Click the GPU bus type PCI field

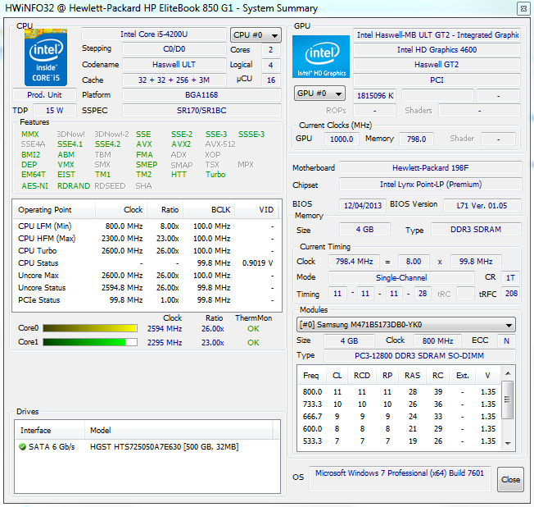437,80
